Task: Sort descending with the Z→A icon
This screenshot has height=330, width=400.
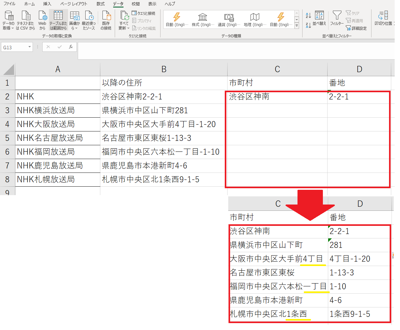Action: click(x=308, y=25)
